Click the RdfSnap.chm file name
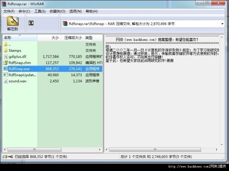The width and height of the screenshot is (229, 171). coord(20,63)
